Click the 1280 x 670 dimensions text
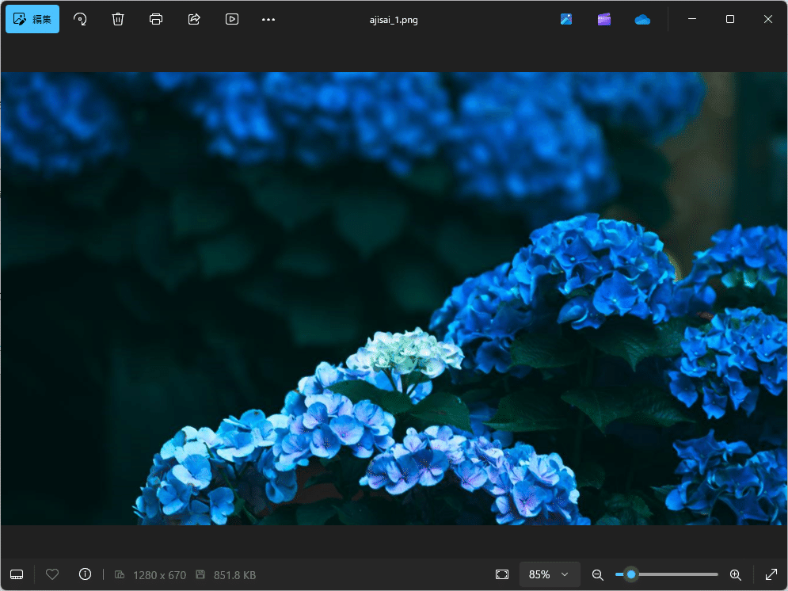 [159, 575]
